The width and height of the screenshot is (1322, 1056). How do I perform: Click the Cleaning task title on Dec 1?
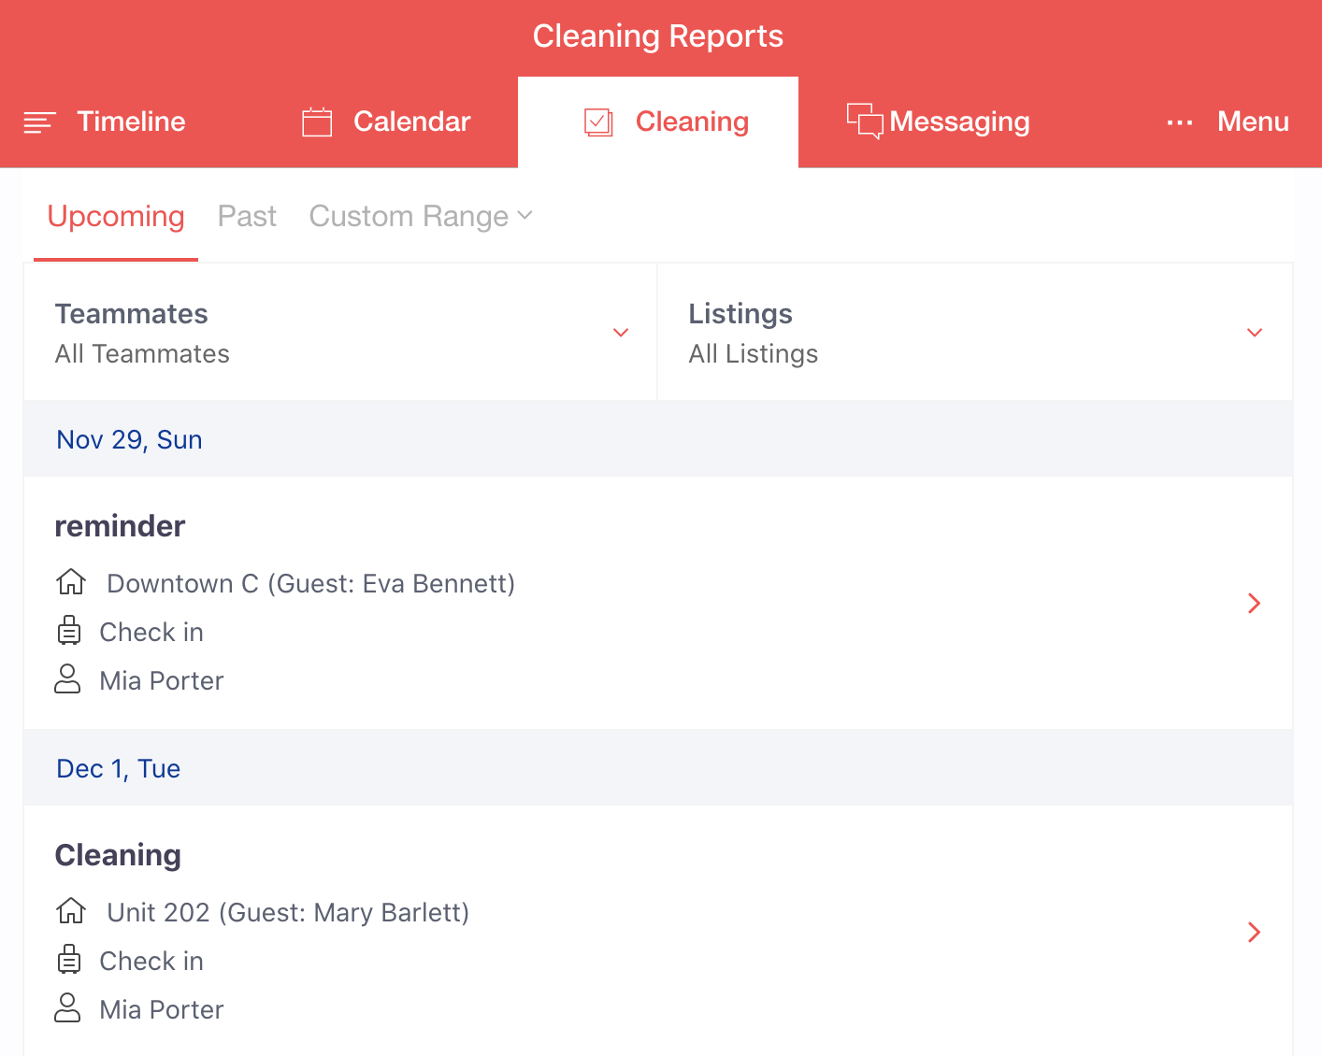point(118,855)
